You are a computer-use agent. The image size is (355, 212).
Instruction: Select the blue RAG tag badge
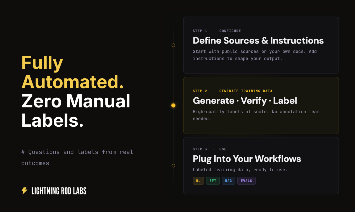pos(228,180)
